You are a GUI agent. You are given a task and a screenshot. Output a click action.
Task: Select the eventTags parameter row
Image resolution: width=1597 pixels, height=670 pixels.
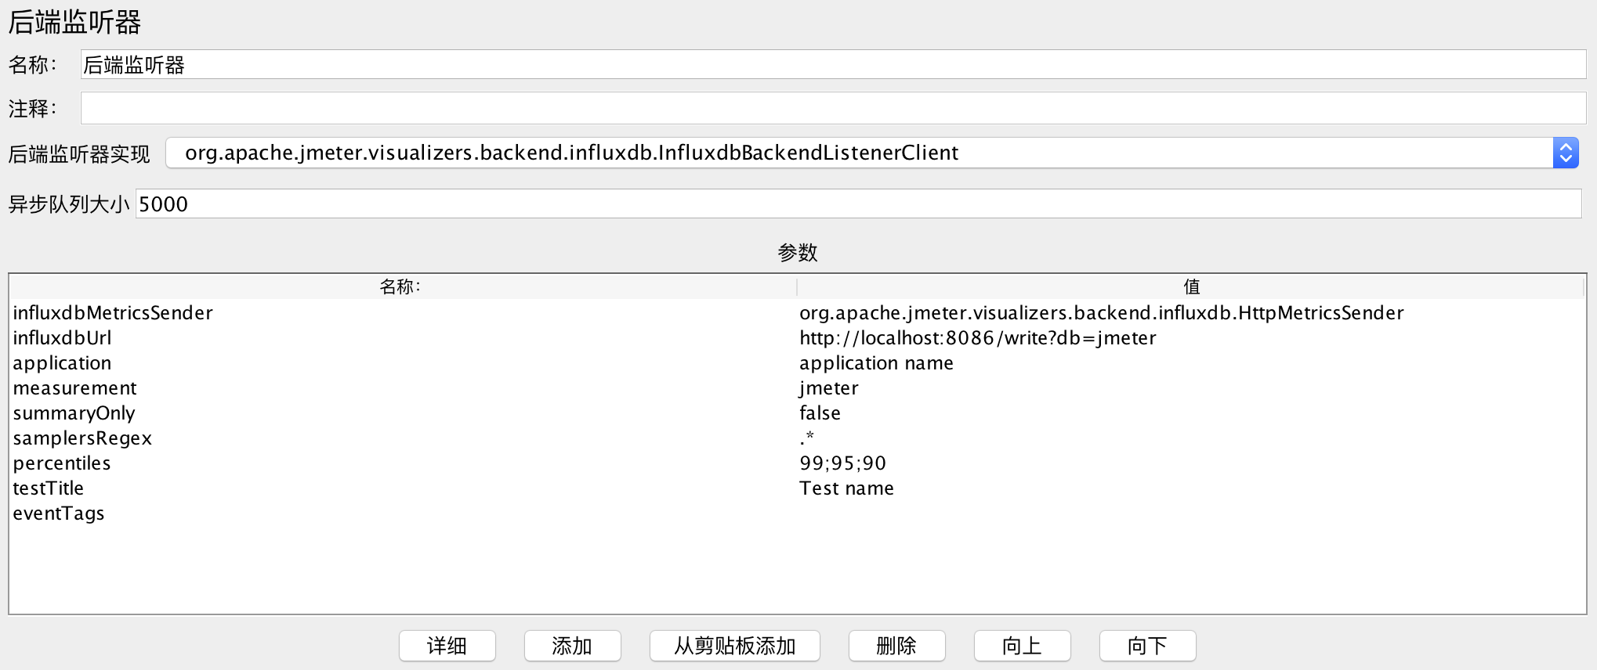tap(798, 513)
